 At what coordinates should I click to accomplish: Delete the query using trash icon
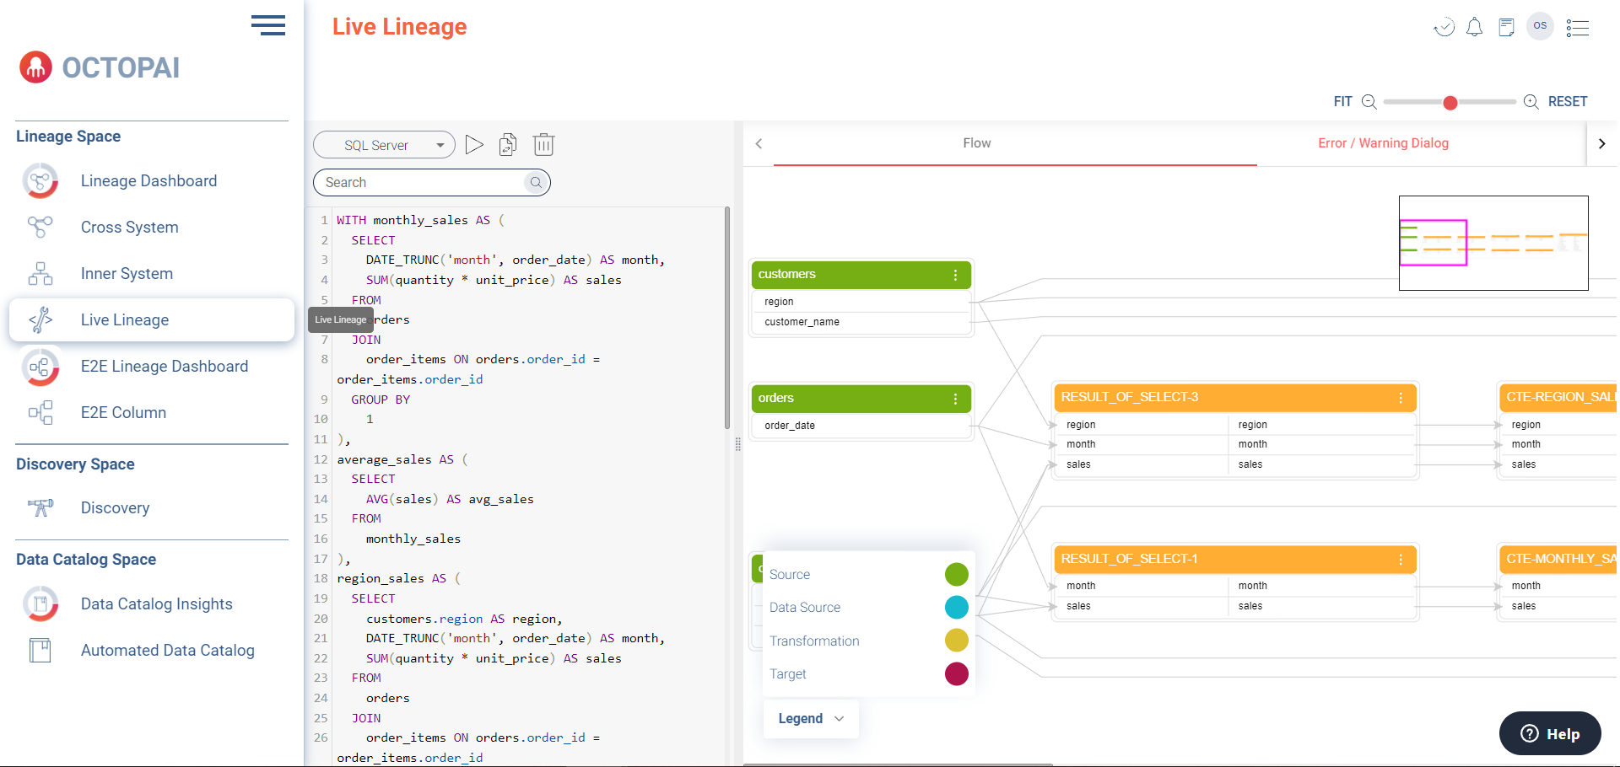[543, 145]
